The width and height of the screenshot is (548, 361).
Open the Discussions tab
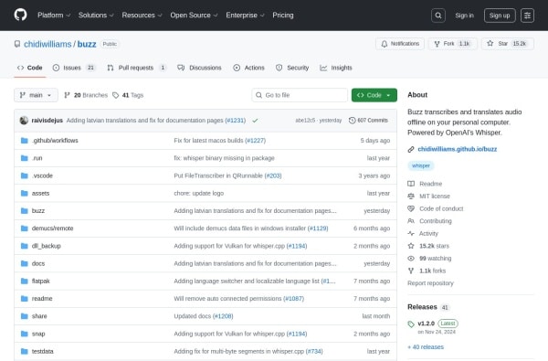[199, 68]
